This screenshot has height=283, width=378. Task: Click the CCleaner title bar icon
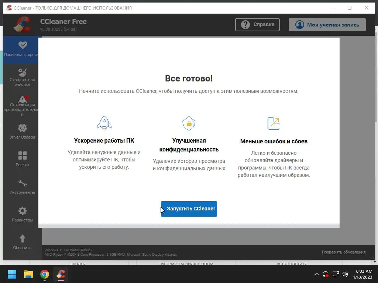coord(9,8)
